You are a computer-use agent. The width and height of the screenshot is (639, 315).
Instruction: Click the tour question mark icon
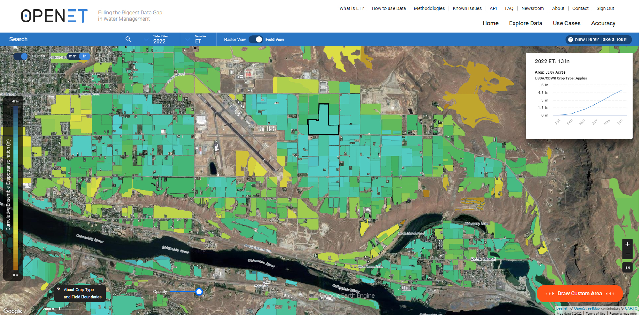(x=570, y=40)
